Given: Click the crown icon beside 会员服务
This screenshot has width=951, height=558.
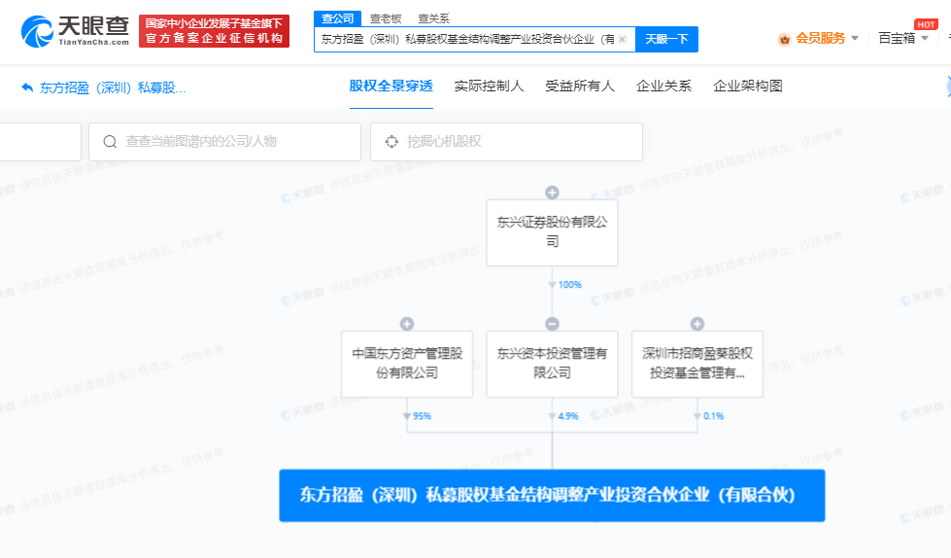Looking at the screenshot, I should (x=784, y=40).
